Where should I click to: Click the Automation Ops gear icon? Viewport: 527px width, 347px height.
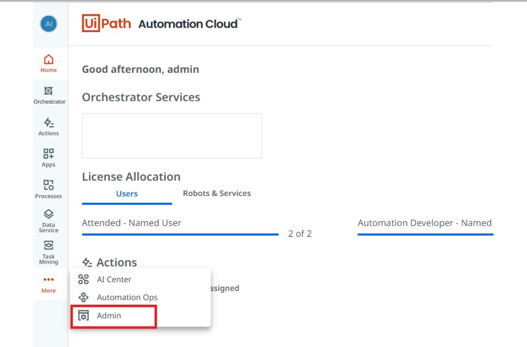(x=84, y=297)
